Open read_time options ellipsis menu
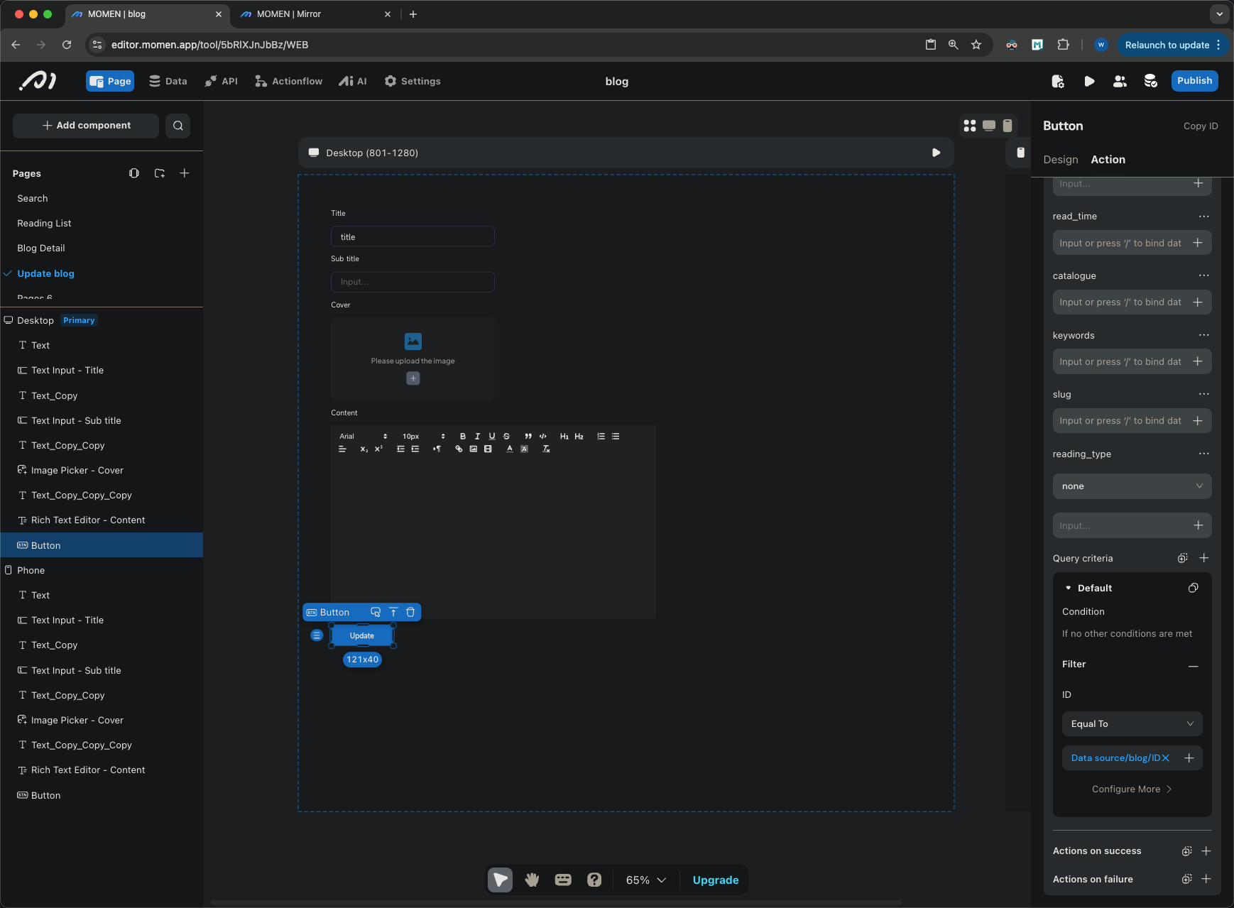Viewport: 1234px width, 908px height. coord(1203,217)
